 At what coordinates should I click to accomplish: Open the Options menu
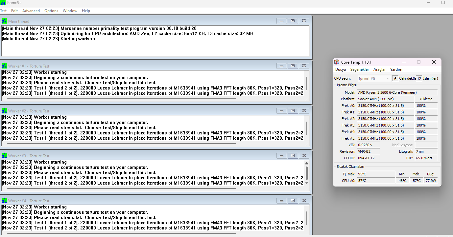[51, 11]
